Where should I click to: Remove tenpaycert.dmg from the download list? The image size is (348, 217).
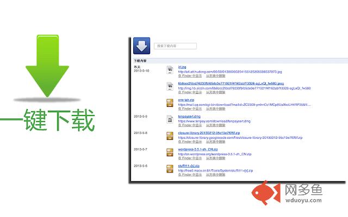216,125
